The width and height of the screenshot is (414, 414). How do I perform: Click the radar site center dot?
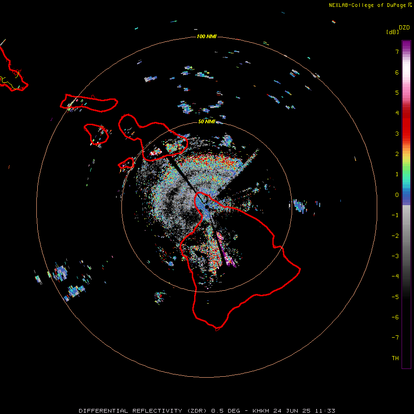pos(207,207)
